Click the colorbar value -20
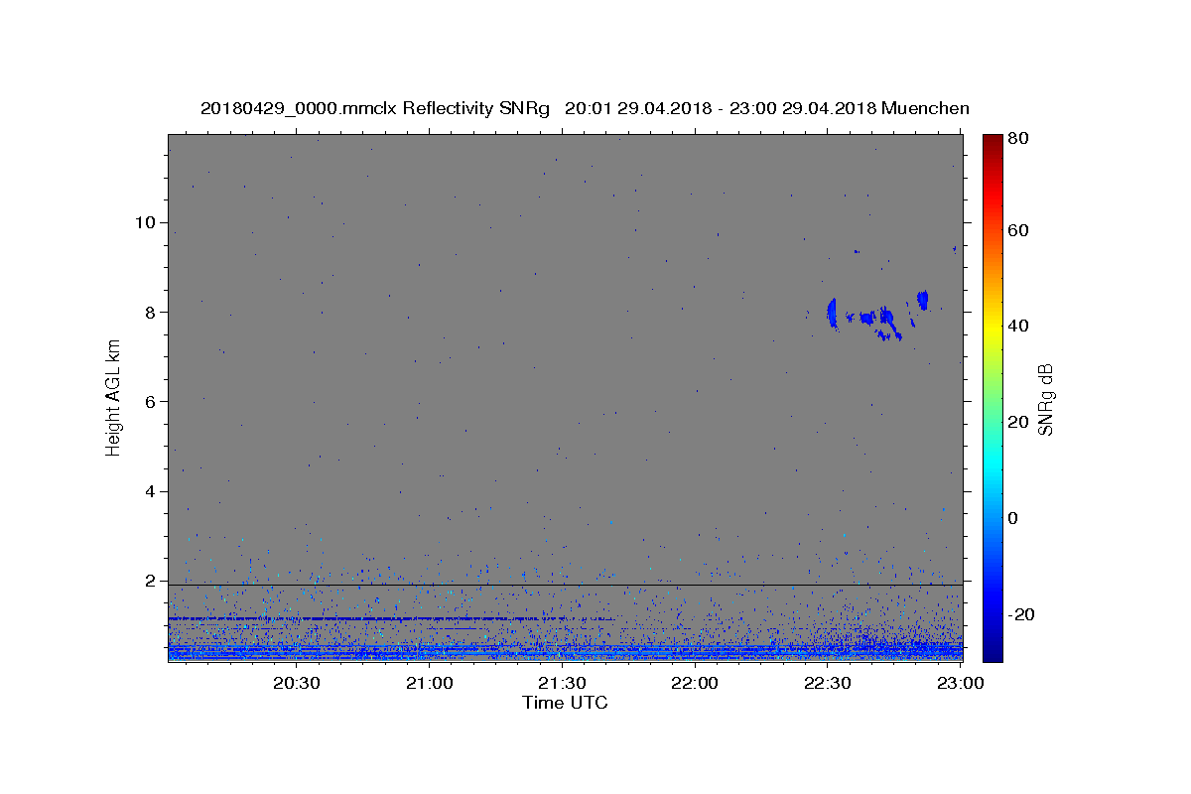The height and width of the screenshot is (794, 1191). tap(1022, 614)
